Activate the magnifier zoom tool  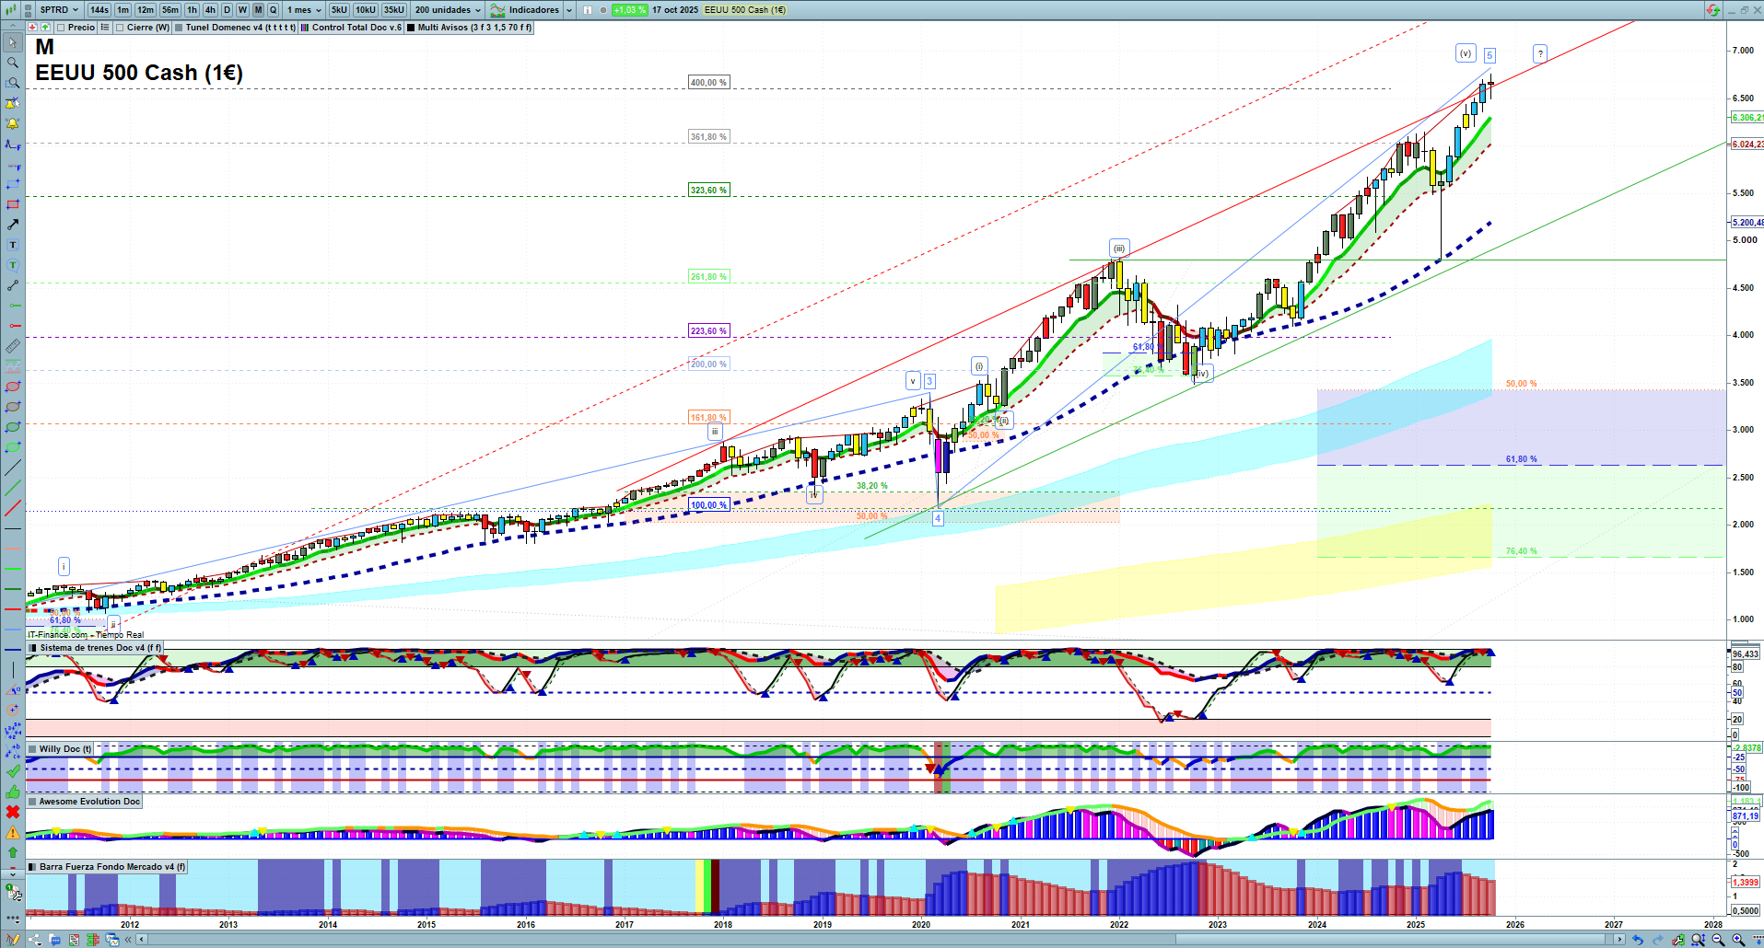pyautogui.click(x=13, y=63)
